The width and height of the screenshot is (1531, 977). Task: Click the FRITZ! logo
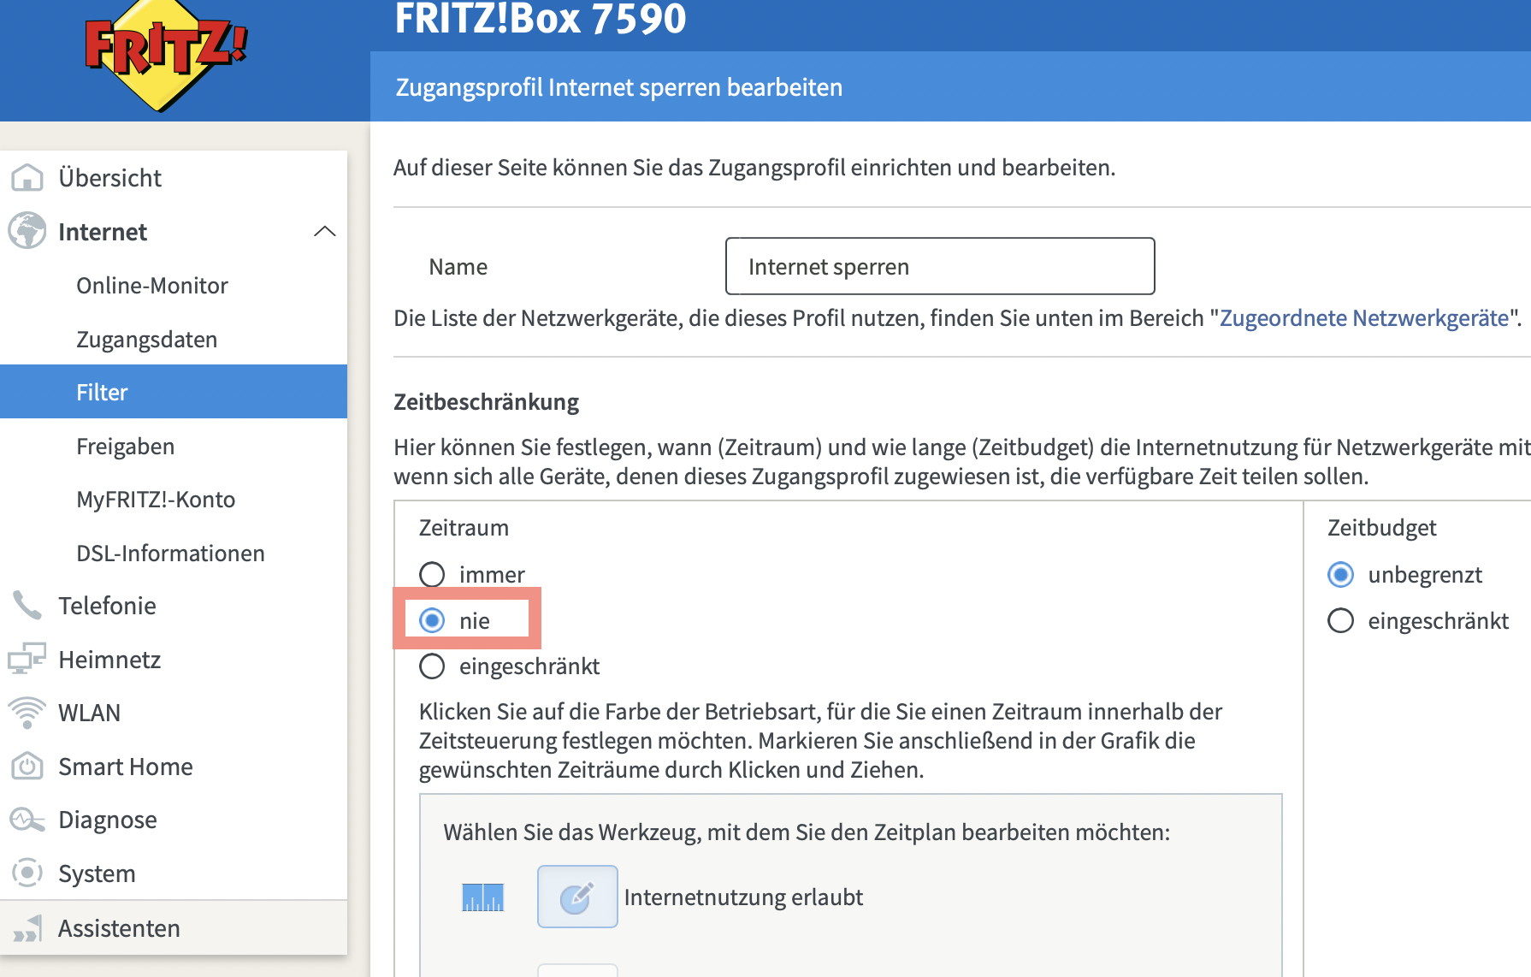166,55
